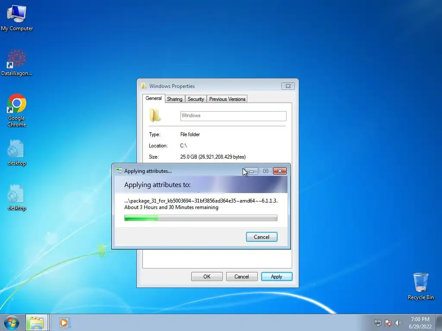Switch to the Sharing tab
This screenshot has height=331, width=442.
[x=174, y=99]
